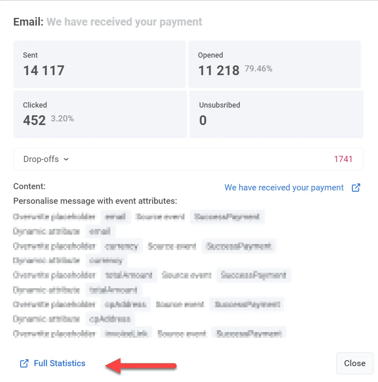Click the 3.20% clicked rate
This screenshot has width=378, height=382.
(x=62, y=119)
